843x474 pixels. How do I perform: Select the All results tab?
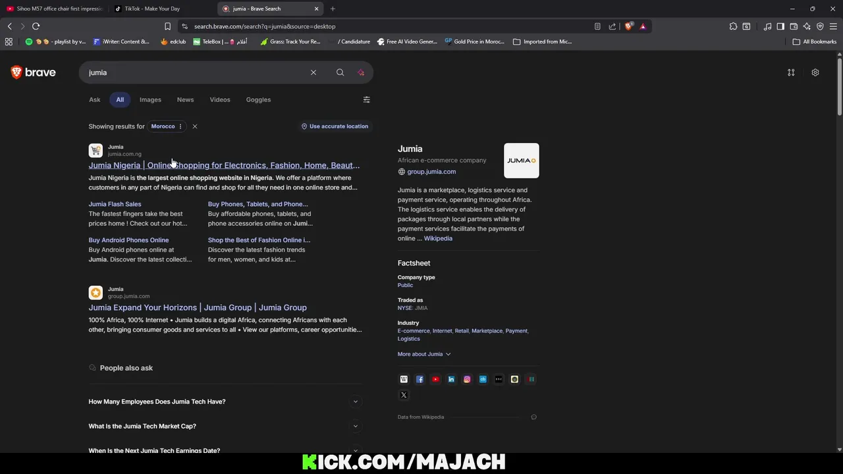(120, 99)
